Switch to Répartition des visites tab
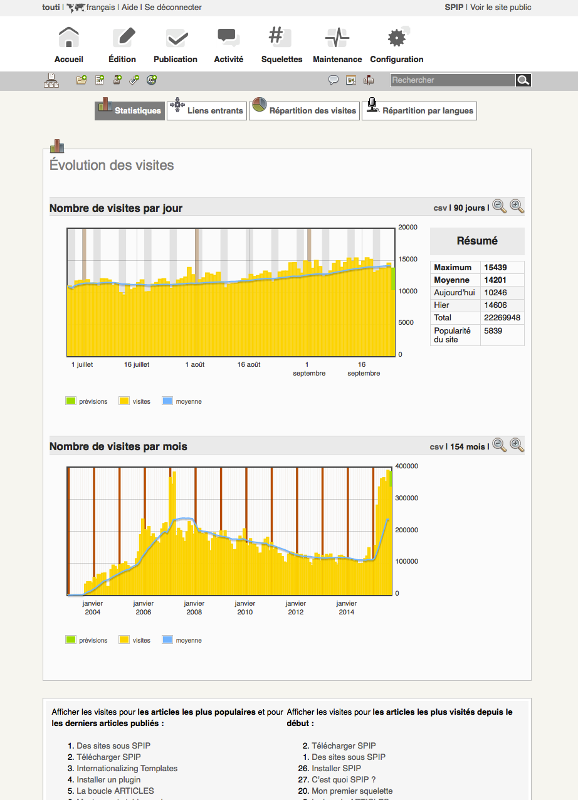 point(304,110)
